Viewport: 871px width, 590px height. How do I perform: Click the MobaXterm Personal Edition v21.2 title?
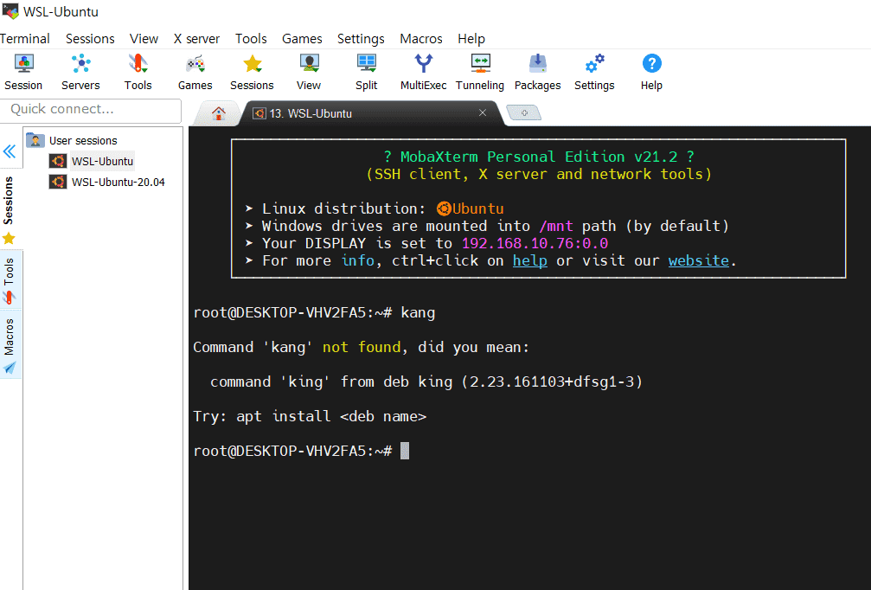click(x=539, y=157)
